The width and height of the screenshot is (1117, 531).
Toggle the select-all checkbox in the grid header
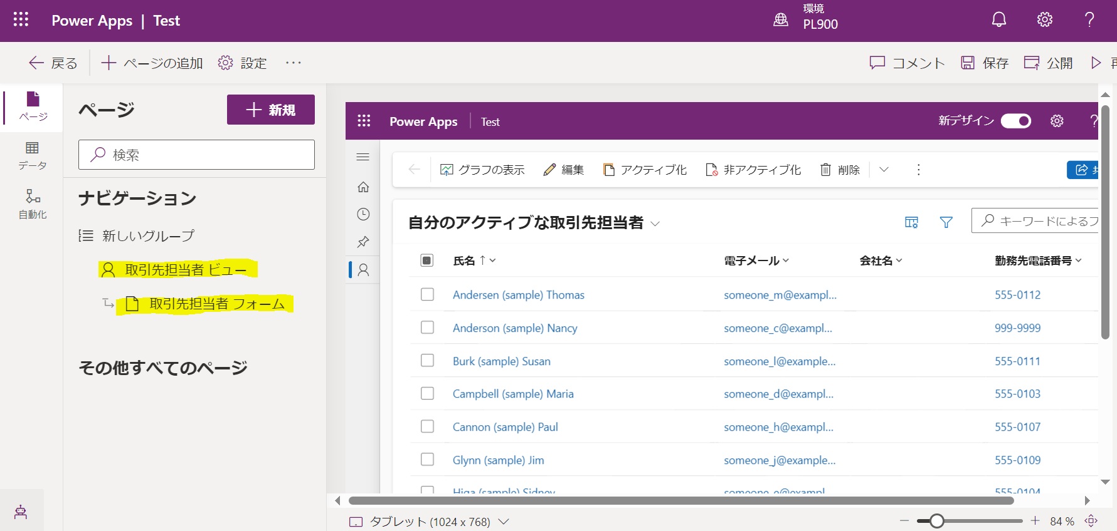(427, 260)
